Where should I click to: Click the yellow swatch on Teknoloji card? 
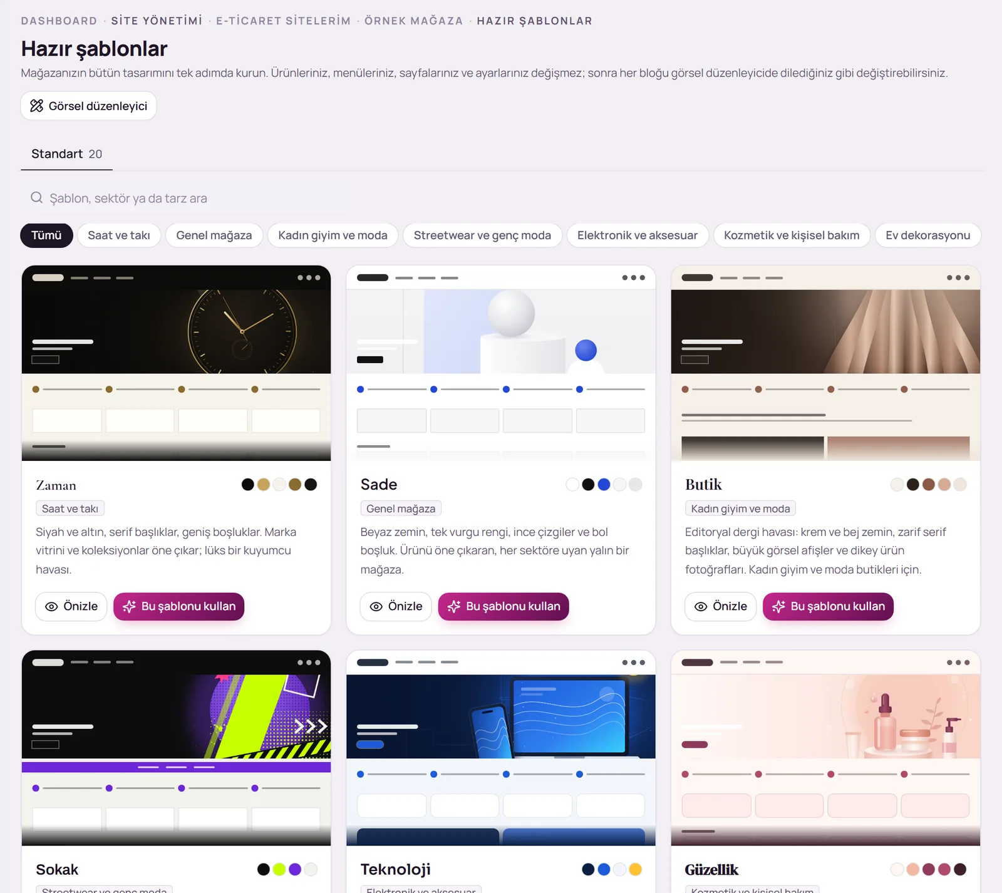(635, 869)
